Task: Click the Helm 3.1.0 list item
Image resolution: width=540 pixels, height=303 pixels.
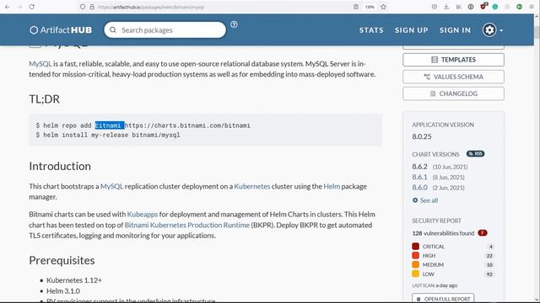Action: (63, 291)
